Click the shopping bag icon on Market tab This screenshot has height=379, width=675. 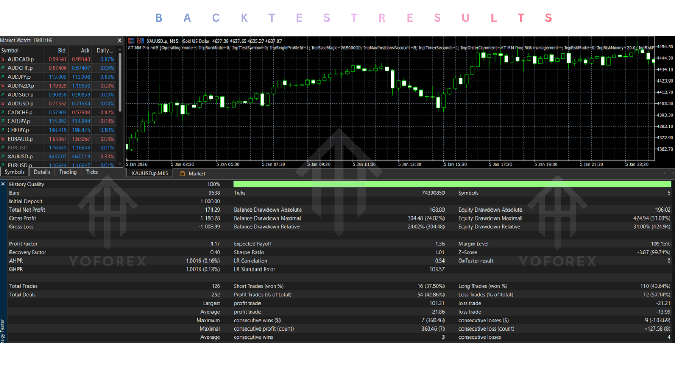[182, 173]
